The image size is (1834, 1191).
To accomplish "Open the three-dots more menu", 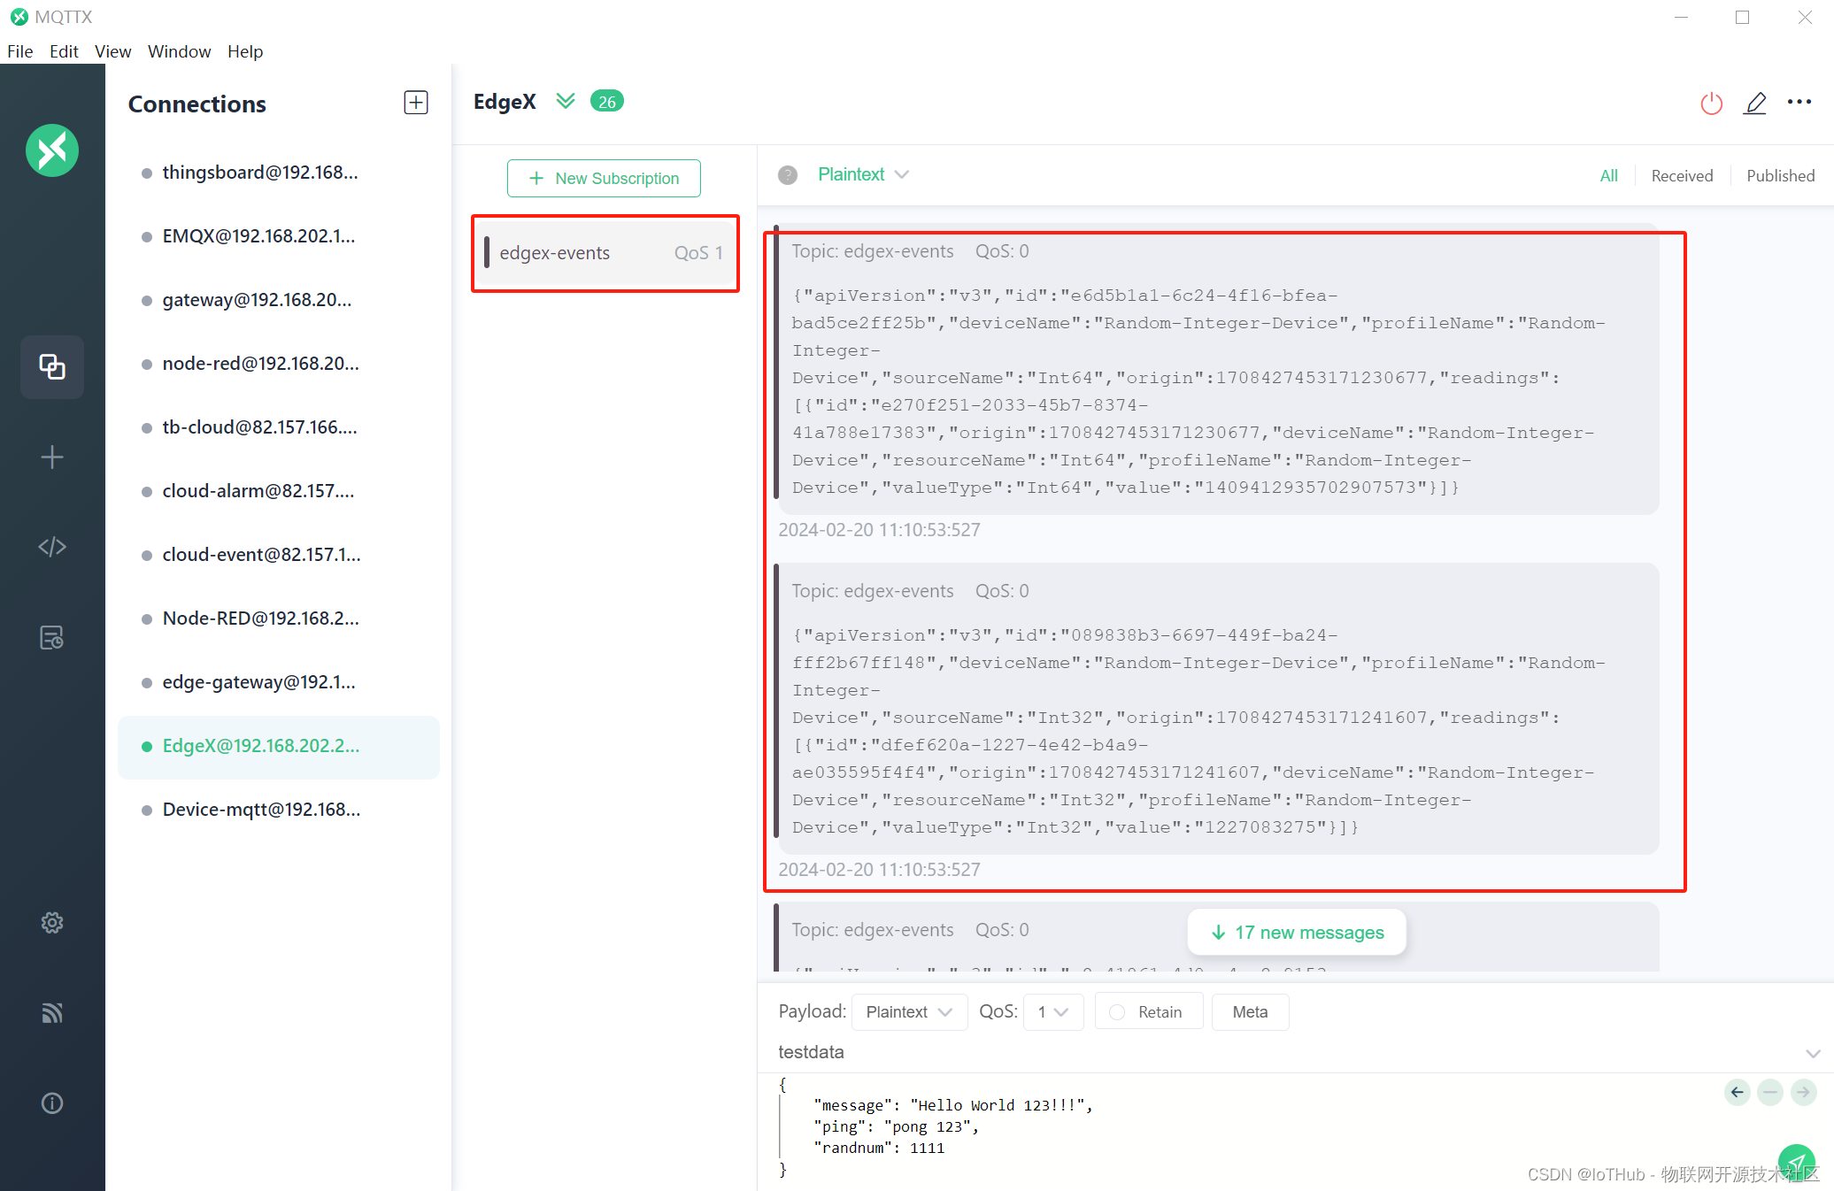I will [x=1799, y=103].
